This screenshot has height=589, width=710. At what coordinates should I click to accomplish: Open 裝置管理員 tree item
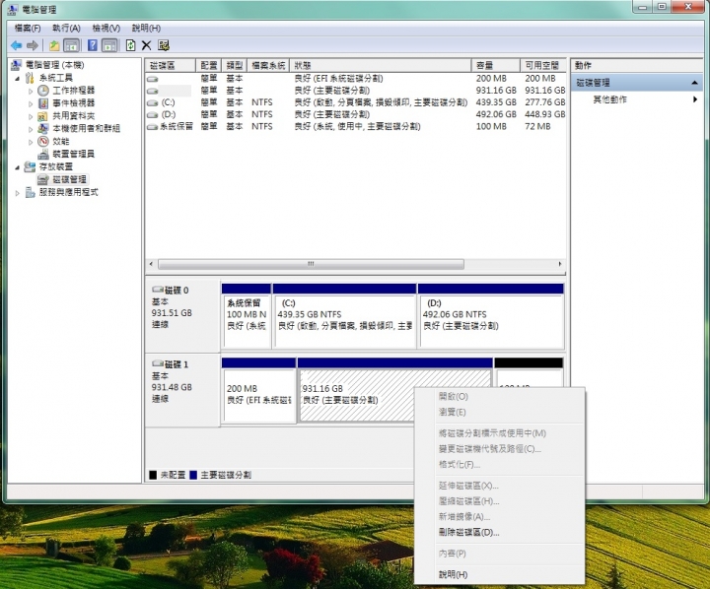73,154
